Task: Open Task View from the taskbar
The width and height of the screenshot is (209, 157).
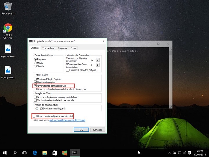Action: [x=24, y=153]
